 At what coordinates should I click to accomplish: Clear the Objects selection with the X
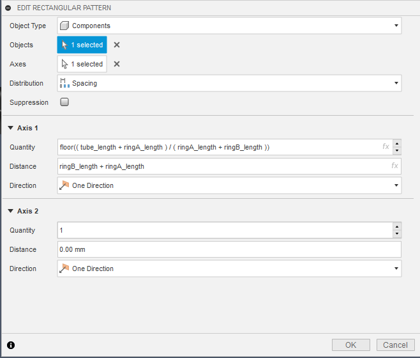coord(117,45)
